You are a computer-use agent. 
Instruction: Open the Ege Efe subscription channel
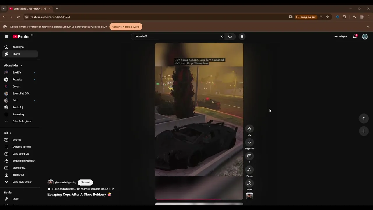point(20,72)
